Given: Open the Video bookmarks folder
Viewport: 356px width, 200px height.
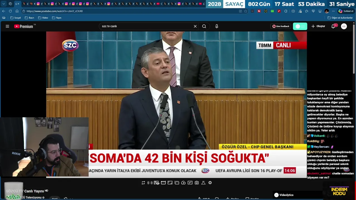Looking at the screenshot, I should point(43,18).
